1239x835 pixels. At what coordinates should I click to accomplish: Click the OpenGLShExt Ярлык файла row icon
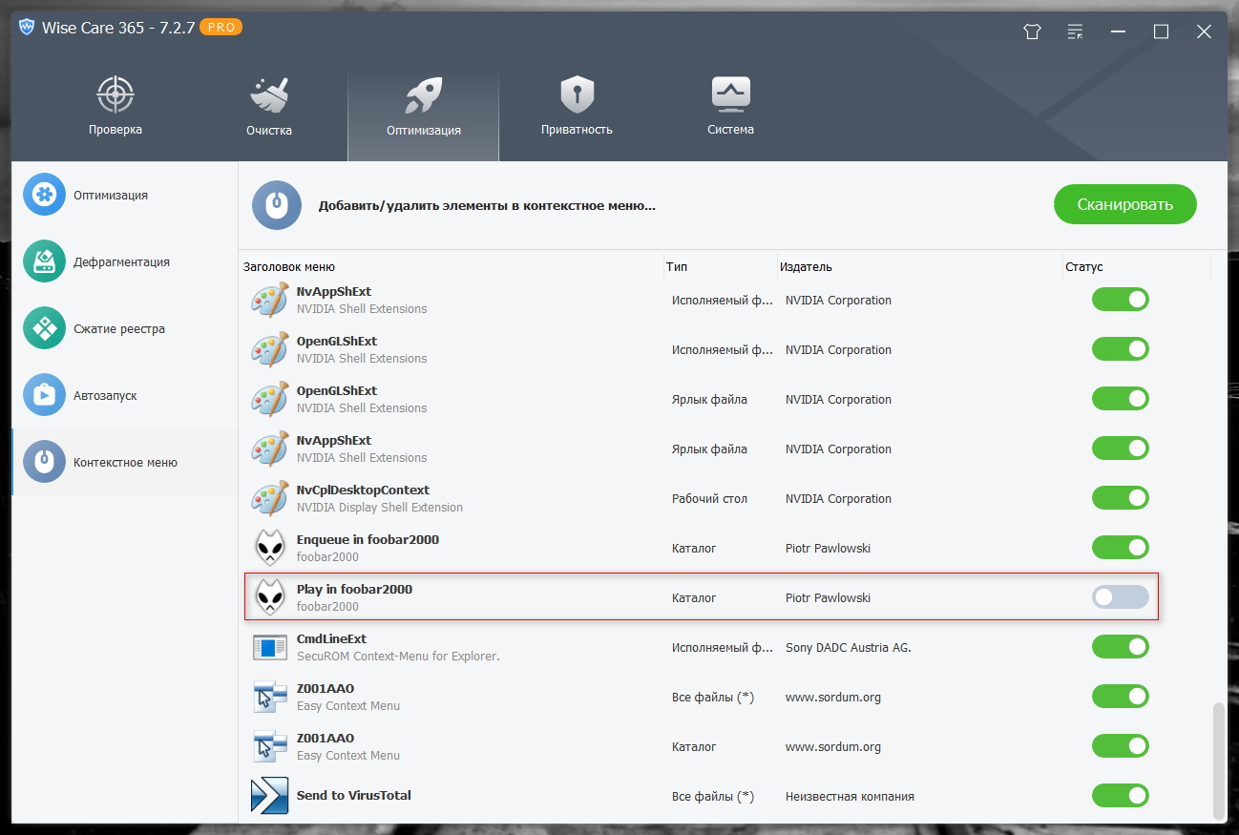(270, 399)
